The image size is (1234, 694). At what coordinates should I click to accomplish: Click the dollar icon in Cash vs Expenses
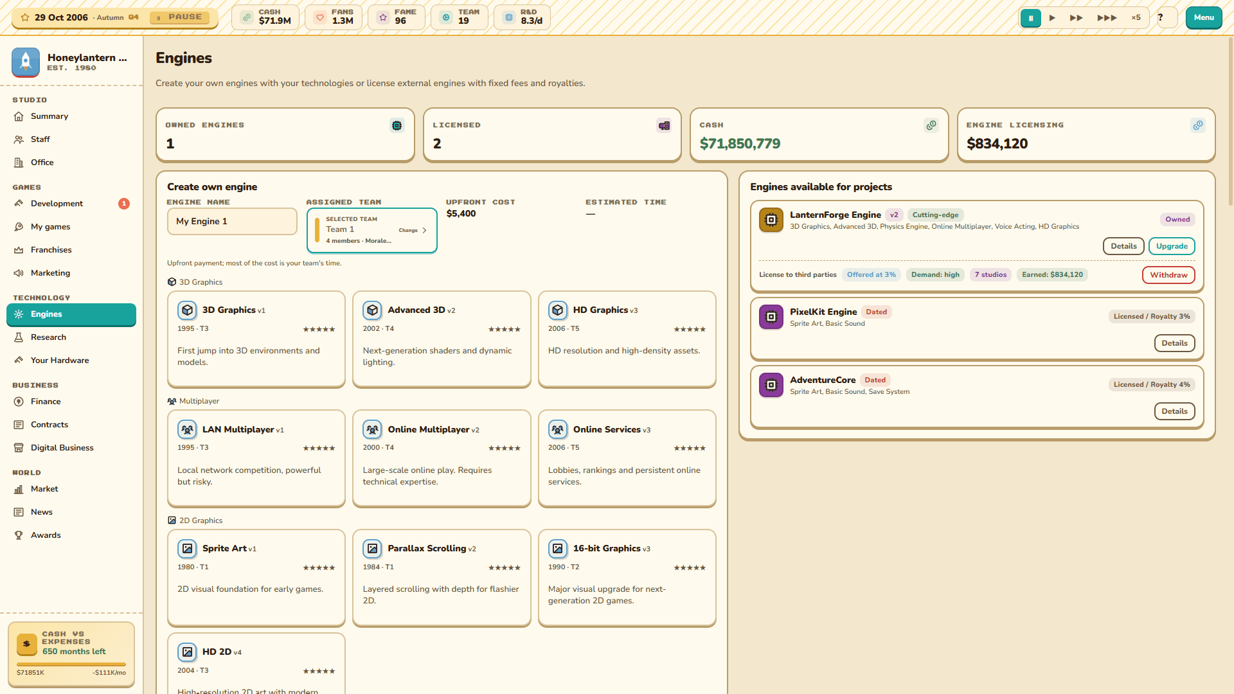(27, 643)
